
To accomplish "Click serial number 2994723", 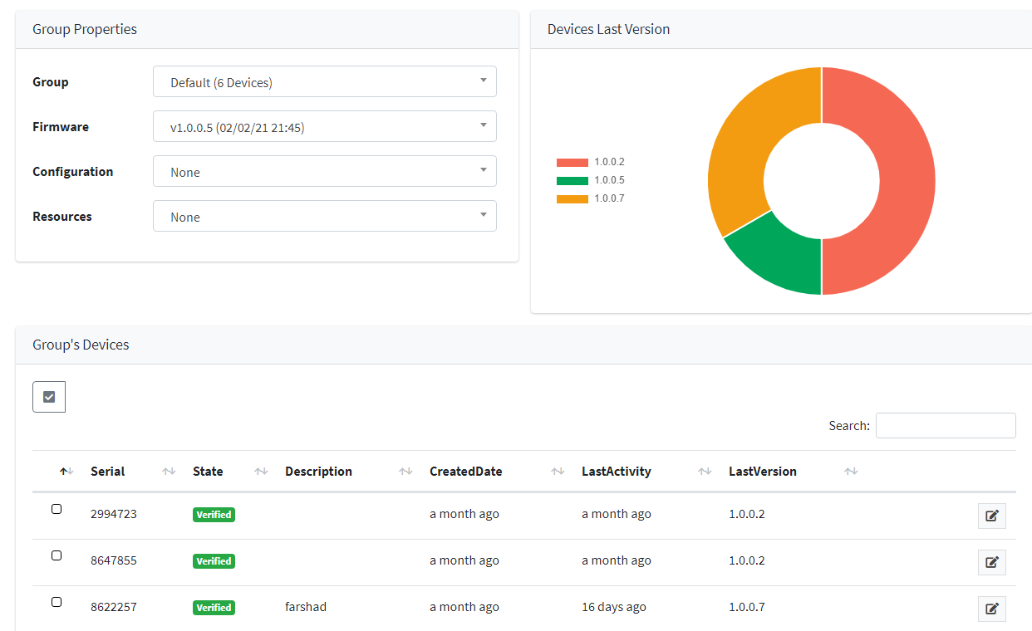I will pyautogui.click(x=114, y=514).
